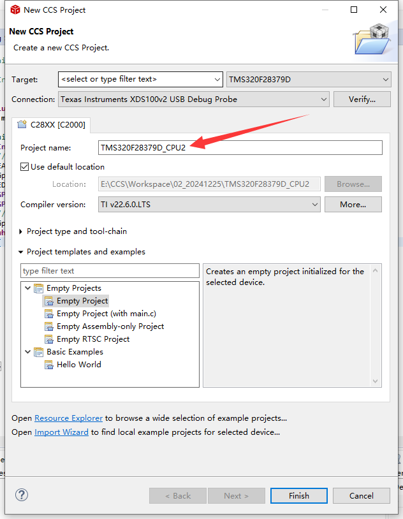Click icon next to Empty Project (with main.c)
Screen dimensions: 403x519
[49, 314]
